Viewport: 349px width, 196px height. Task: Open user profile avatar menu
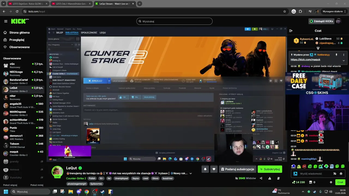click(x=339, y=21)
